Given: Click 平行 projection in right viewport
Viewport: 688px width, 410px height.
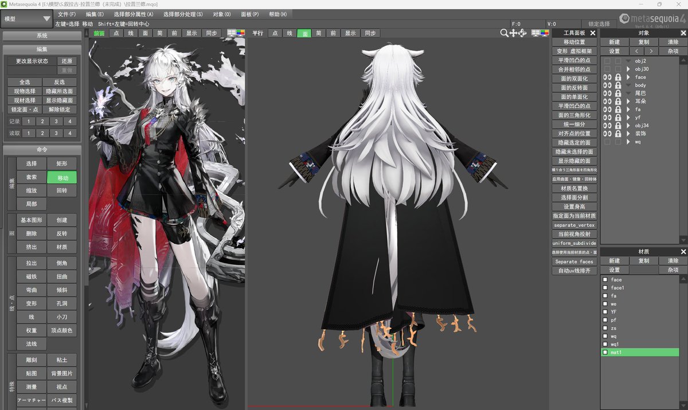Looking at the screenshot, I should 258,33.
